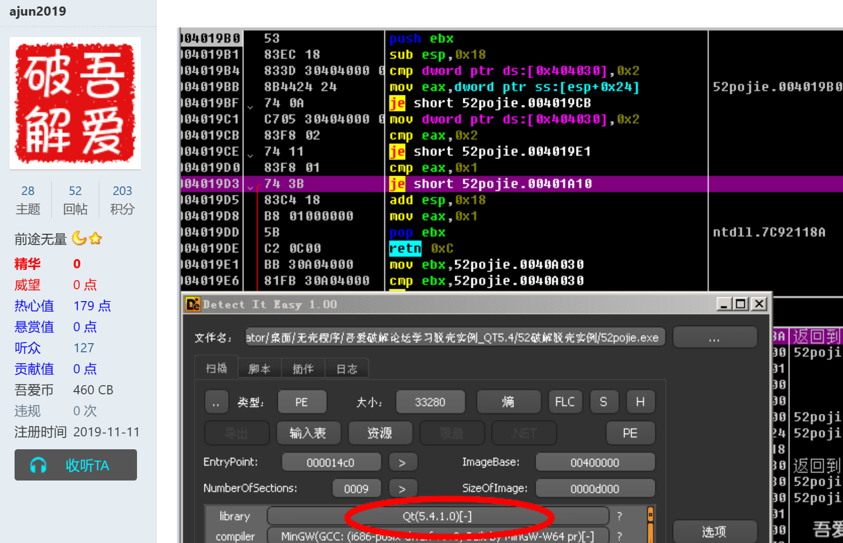843x543 pixels.
Task: Click the star rank icon beside 前途无量
Action: (x=95, y=238)
